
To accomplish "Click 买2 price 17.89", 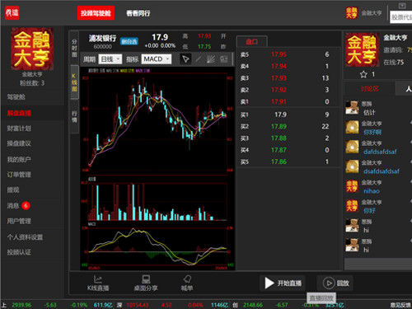I will 279,126.
